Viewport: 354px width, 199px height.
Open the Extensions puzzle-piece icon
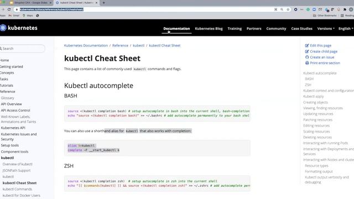(345, 9)
